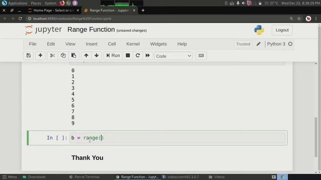Restart kernel and run all with fast-forward icon

[147, 55]
